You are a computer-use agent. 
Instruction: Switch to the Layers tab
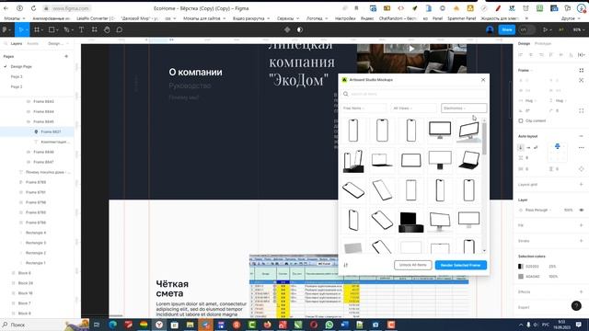pos(17,43)
